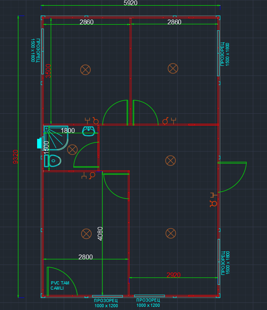Image resolution: width=267 pixels, height=310 pixels.
Task: Select the left 2860 dimension text
Action: (87, 22)
